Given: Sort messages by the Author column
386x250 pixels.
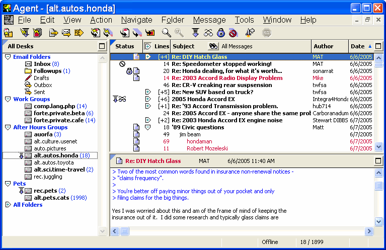Looking at the screenshot, I should pos(323,46).
